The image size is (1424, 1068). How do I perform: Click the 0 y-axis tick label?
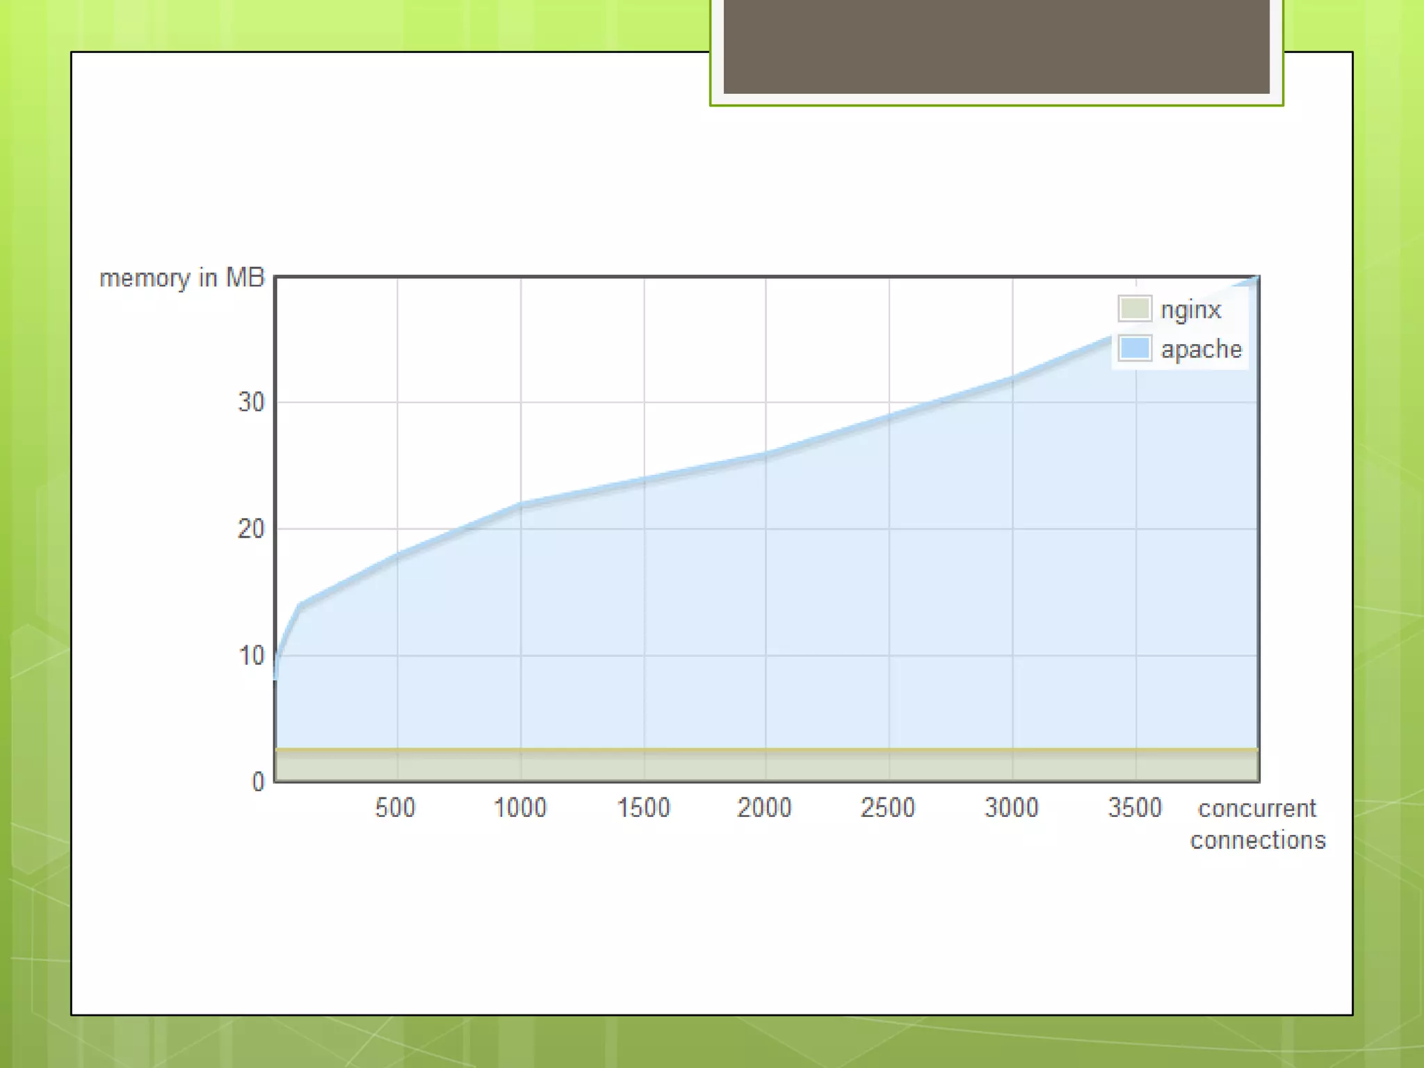point(258,782)
